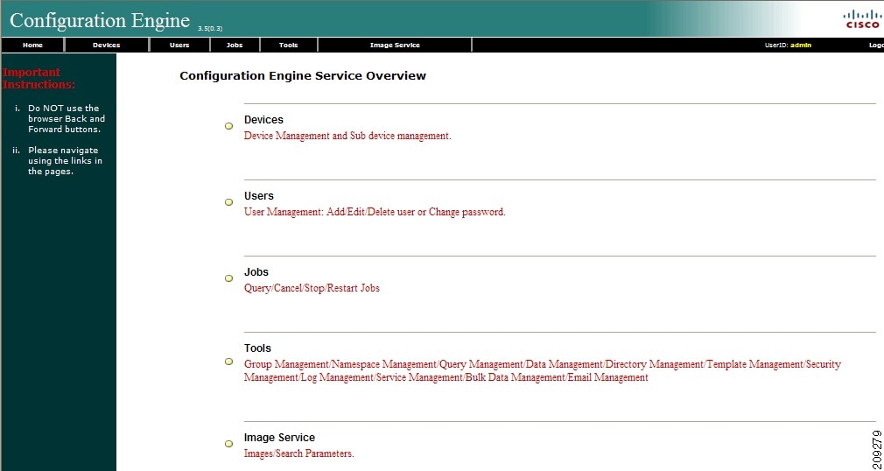Open the Users heading in the service overview

click(259, 196)
